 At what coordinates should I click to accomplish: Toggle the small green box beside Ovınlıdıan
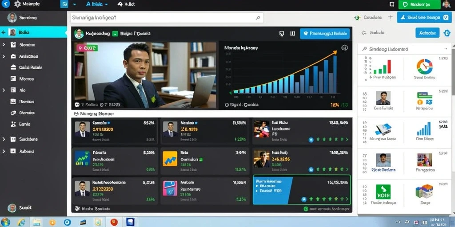click(x=201, y=160)
